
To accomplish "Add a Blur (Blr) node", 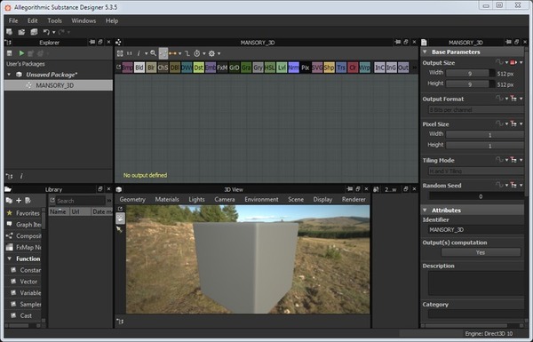I will click(x=151, y=68).
